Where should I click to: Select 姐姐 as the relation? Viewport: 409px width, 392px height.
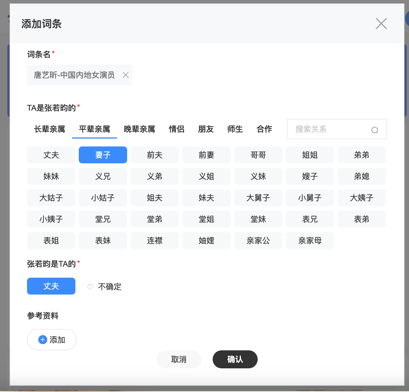click(x=310, y=155)
